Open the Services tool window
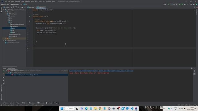This screenshot has height=111, width=198. pos(49,103)
